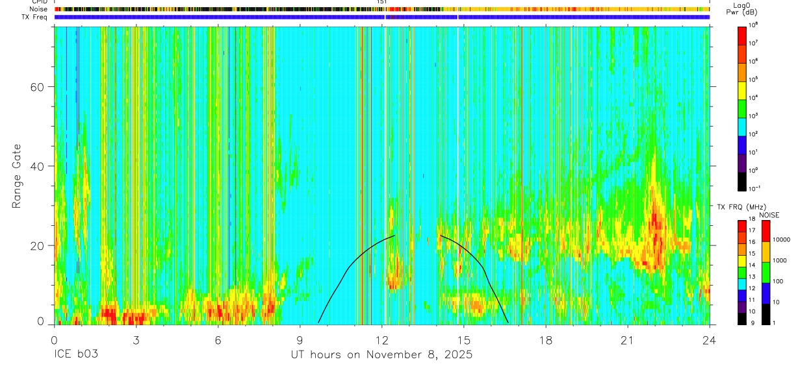Click the red segment of Lag0 power colorbar
The height and width of the screenshot is (368, 798).
742,35
